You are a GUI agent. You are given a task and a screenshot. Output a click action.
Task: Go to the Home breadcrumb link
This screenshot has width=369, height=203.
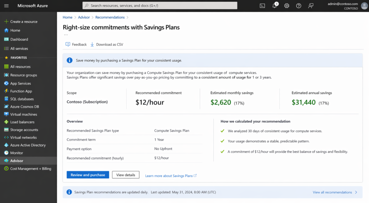(x=67, y=17)
